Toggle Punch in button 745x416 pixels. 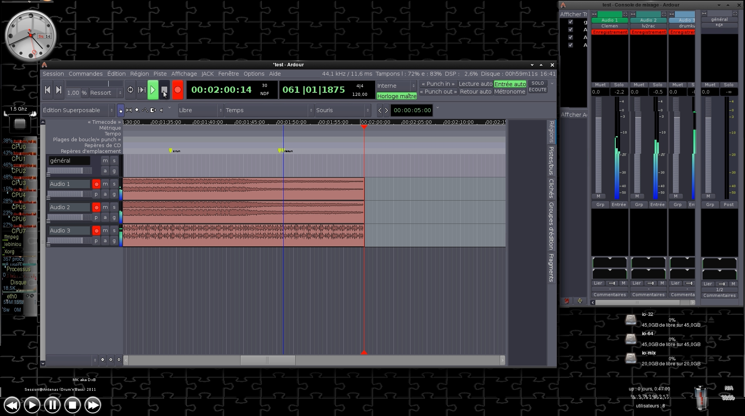438,84
